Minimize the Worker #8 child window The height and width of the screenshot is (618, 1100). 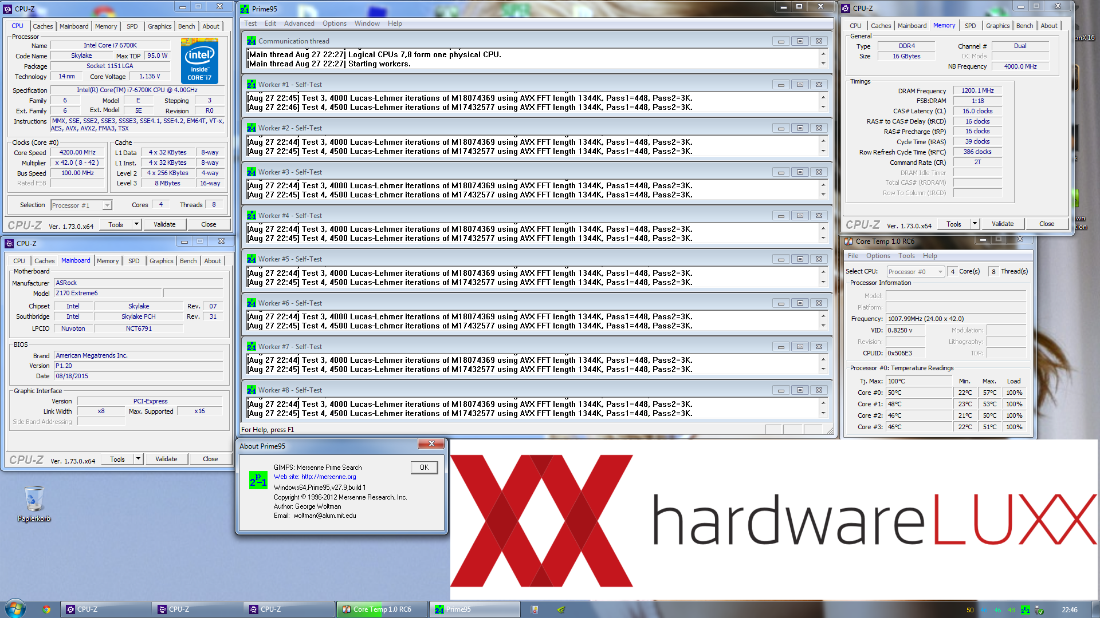(780, 390)
